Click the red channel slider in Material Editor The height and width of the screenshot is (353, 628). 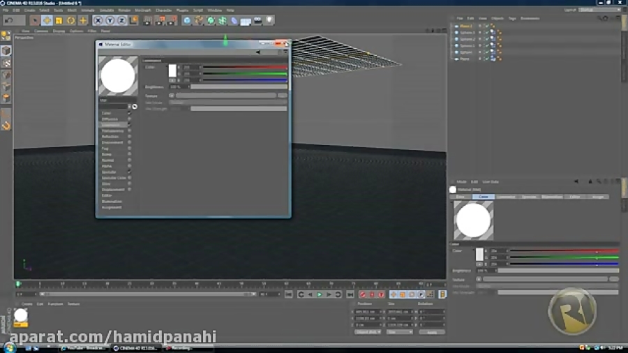pyautogui.click(x=245, y=67)
